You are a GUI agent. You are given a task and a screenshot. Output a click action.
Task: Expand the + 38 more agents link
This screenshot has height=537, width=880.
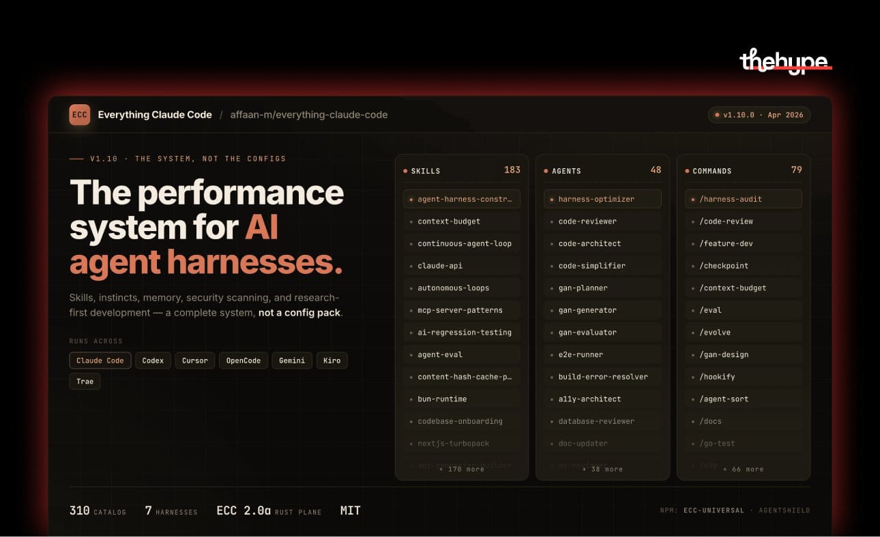[x=602, y=469]
